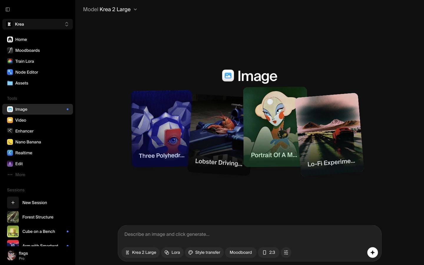424x265 pixels.
Task: Click the generate sparkle button
Action: [372, 252]
